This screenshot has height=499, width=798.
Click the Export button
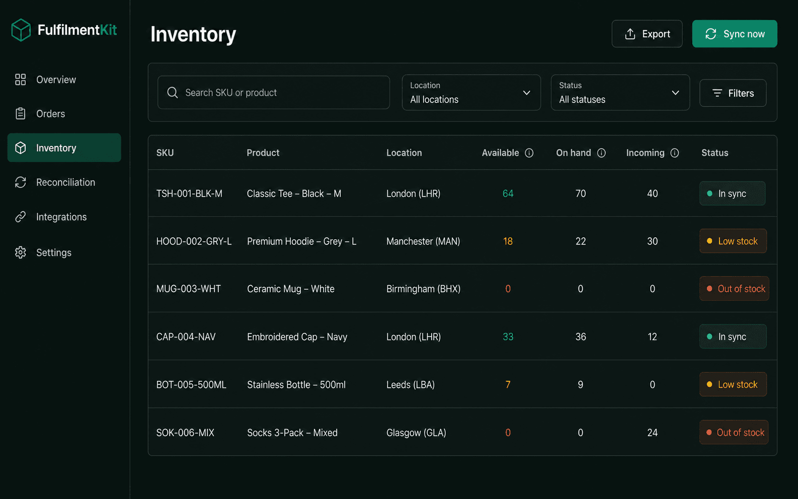pyautogui.click(x=647, y=34)
